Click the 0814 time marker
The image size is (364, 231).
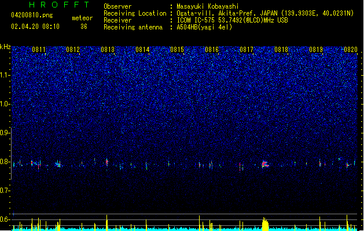142,50
